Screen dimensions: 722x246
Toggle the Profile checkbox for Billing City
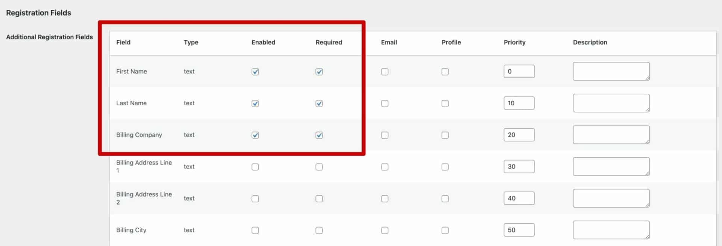(x=445, y=230)
